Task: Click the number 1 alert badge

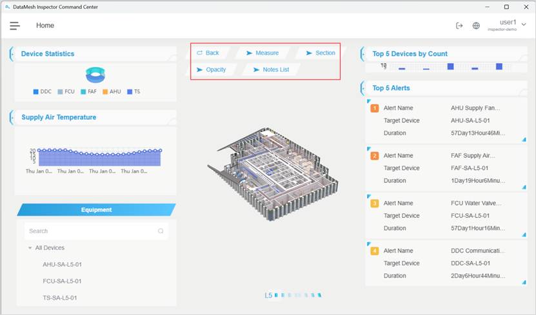Action: 375,108
